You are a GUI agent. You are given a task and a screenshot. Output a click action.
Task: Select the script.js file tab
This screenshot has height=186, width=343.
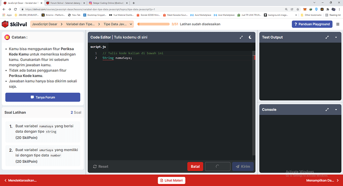click(x=98, y=47)
